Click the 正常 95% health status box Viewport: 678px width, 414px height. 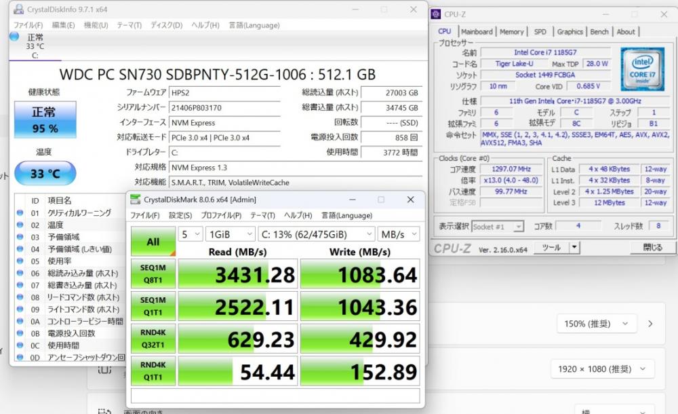click(x=45, y=120)
